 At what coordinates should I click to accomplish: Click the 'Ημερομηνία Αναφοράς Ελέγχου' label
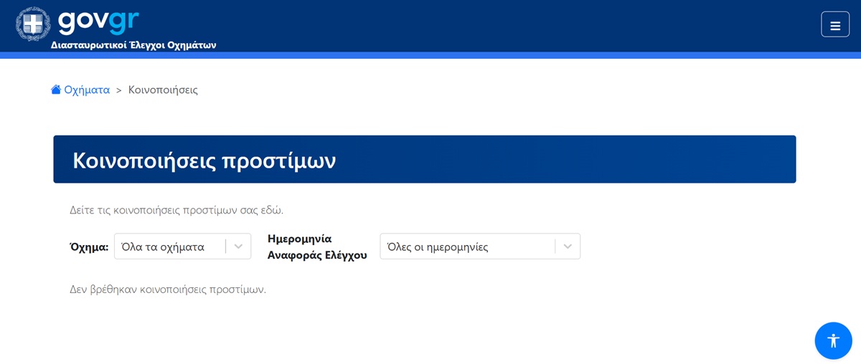click(316, 246)
